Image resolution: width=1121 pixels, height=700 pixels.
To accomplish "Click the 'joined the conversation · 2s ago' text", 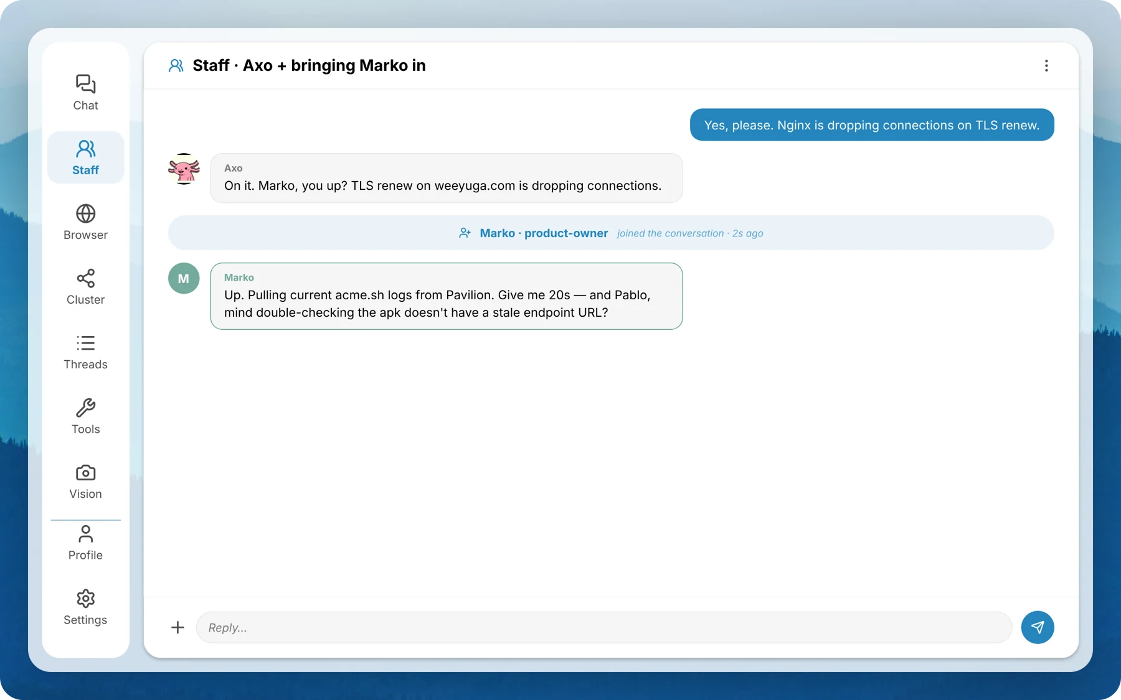I will click(690, 233).
